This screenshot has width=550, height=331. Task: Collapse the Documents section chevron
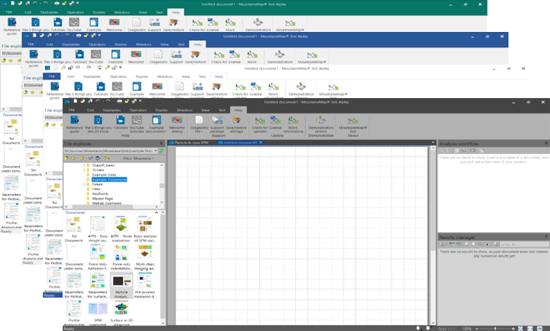[x=157, y=212]
